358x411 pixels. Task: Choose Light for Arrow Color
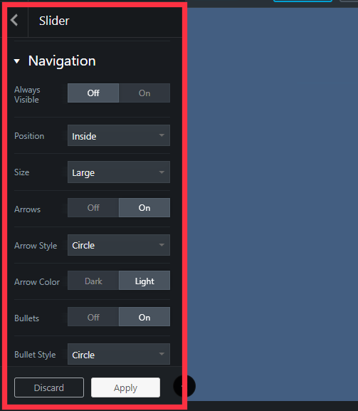click(x=144, y=281)
